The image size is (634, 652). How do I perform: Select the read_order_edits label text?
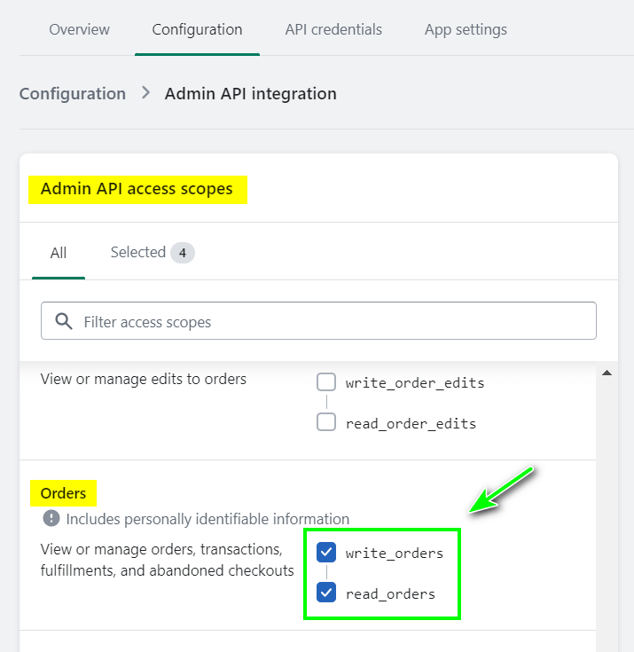411,423
